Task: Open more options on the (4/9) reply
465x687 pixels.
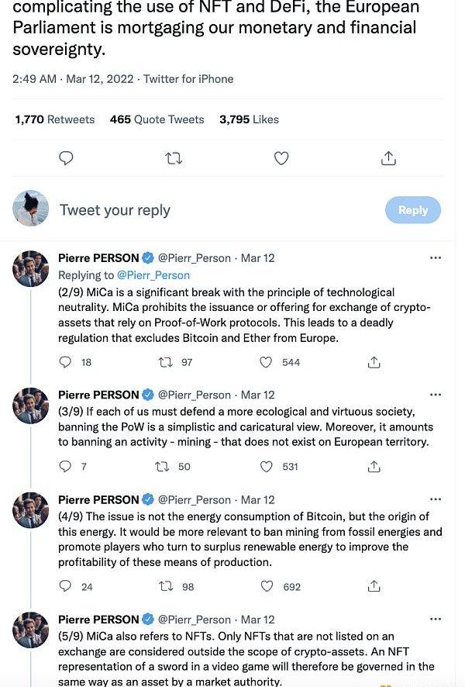Action: point(436,499)
